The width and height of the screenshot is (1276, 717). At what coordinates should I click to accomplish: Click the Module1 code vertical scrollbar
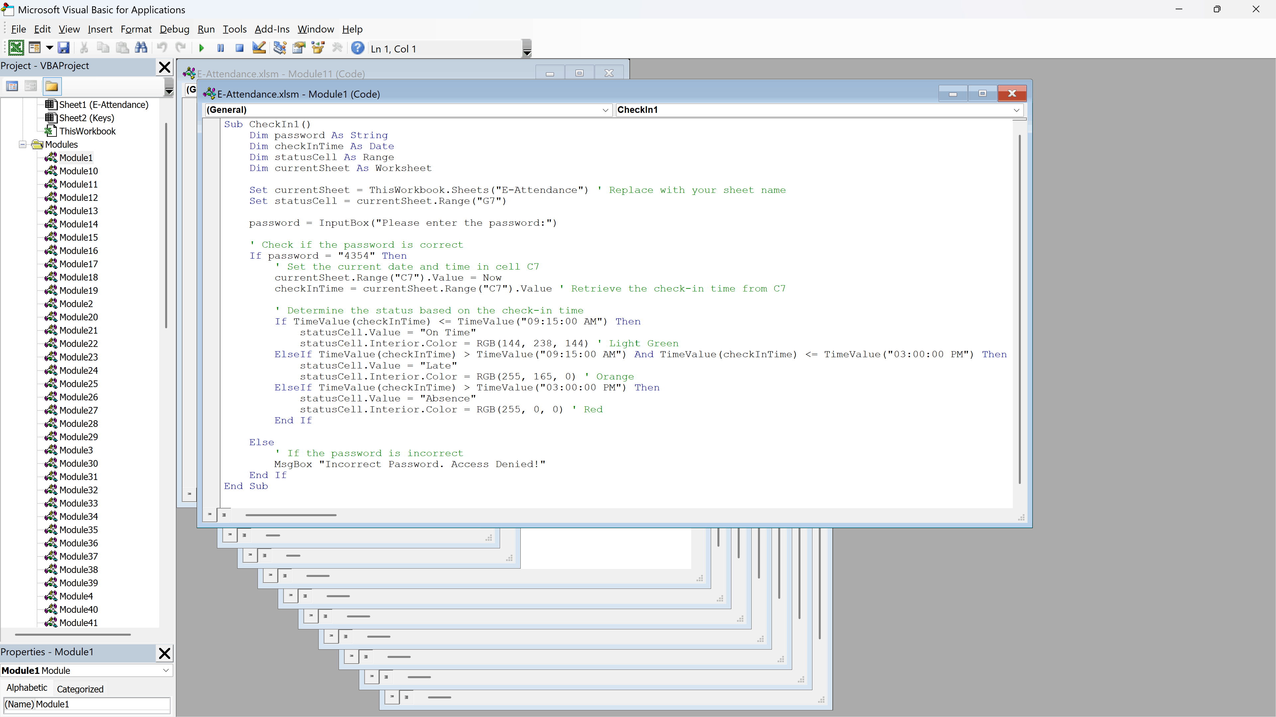[x=1019, y=309]
